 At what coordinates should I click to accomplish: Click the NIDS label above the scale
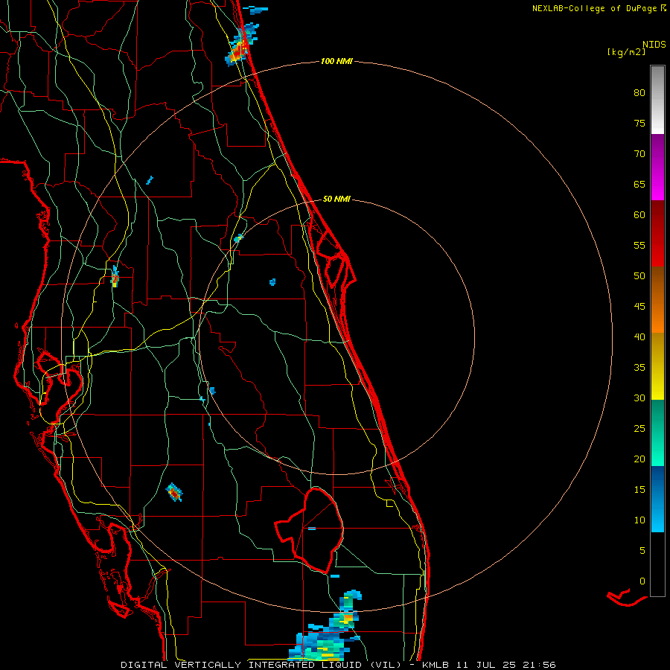pyautogui.click(x=654, y=45)
